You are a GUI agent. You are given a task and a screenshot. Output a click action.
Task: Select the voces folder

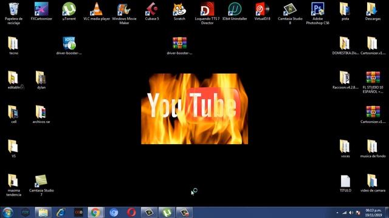pyautogui.click(x=345, y=147)
